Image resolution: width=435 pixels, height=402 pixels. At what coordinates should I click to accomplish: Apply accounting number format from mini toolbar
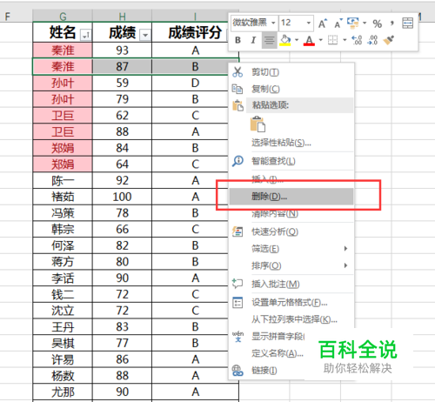click(353, 23)
